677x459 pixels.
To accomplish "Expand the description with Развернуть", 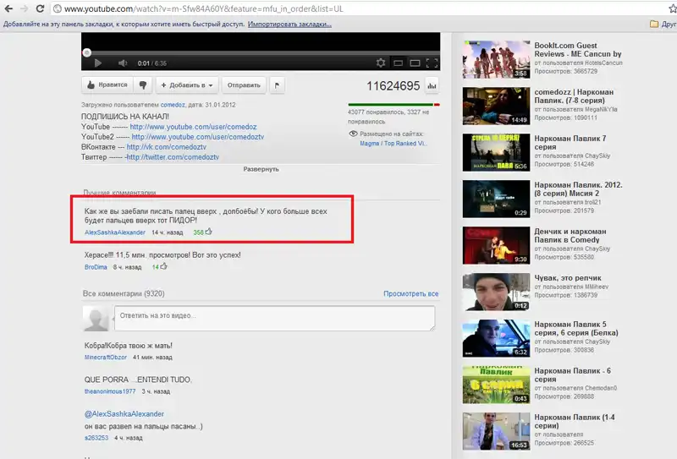I will point(261,169).
